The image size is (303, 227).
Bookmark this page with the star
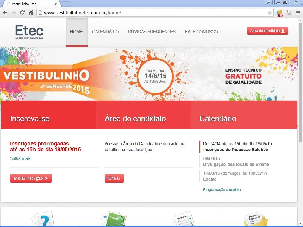[270, 13]
